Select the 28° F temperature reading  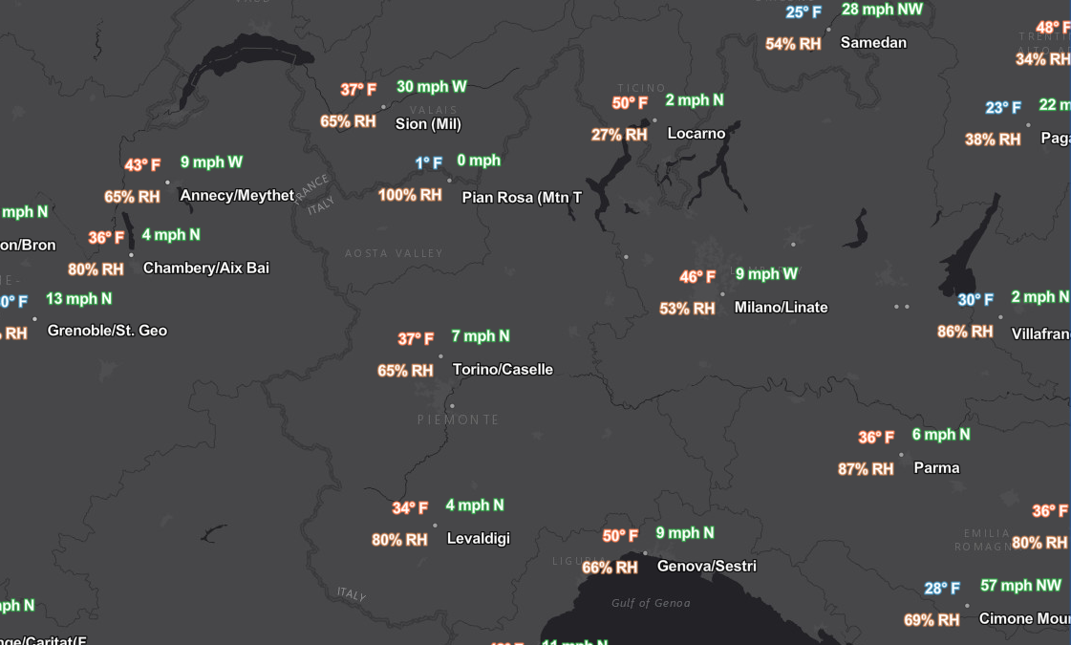coord(942,589)
